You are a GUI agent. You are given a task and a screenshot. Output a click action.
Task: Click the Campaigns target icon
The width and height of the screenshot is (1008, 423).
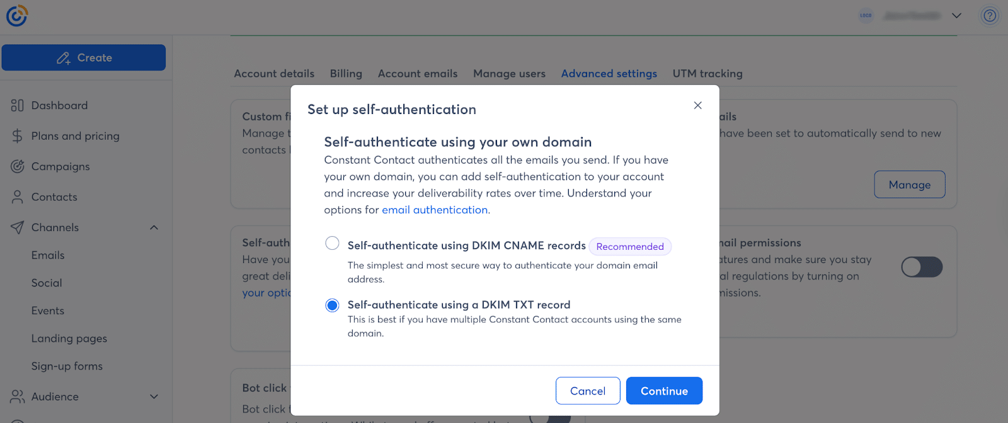pos(17,167)
